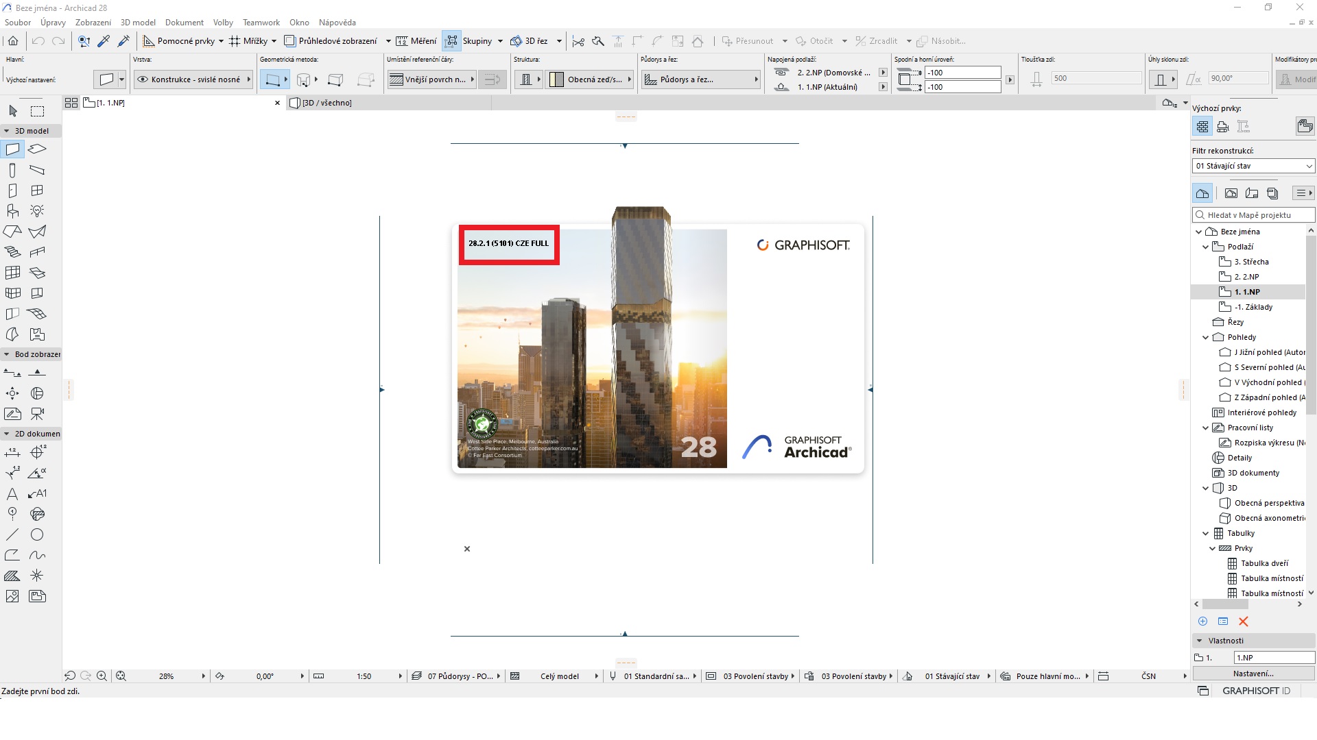Viewport: 1317px width, 740px height.
Task: Click the Nastavení button in properties
Action: pos(1253,674)
